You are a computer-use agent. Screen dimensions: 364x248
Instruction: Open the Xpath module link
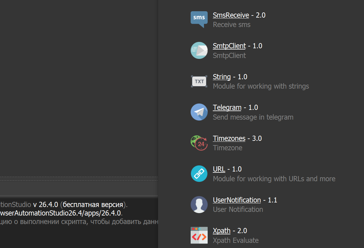click(x=221, y=231)
